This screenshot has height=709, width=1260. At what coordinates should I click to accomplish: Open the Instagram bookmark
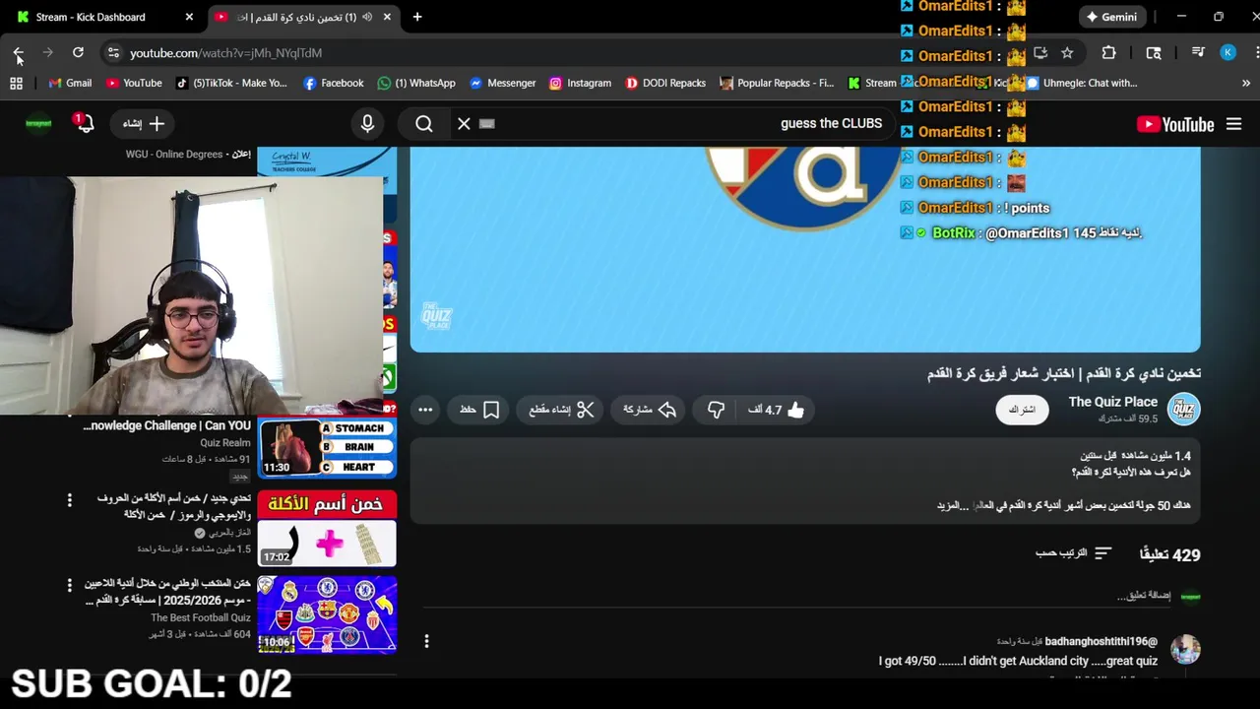pos(581,84)
